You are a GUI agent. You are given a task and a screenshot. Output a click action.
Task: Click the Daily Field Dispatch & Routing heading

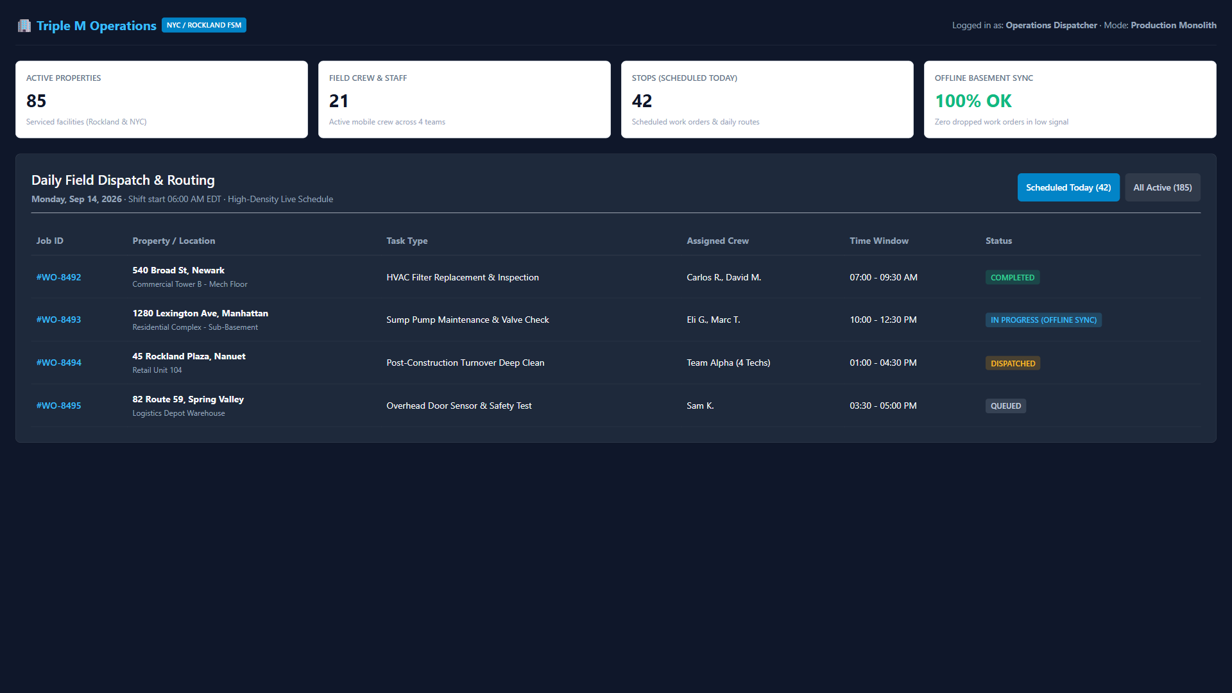(123, 180)
